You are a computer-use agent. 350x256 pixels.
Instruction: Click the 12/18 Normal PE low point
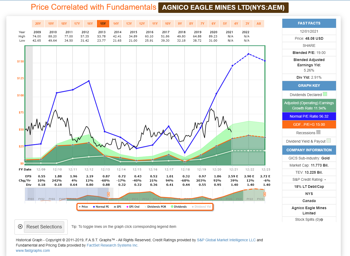(185, 153)
